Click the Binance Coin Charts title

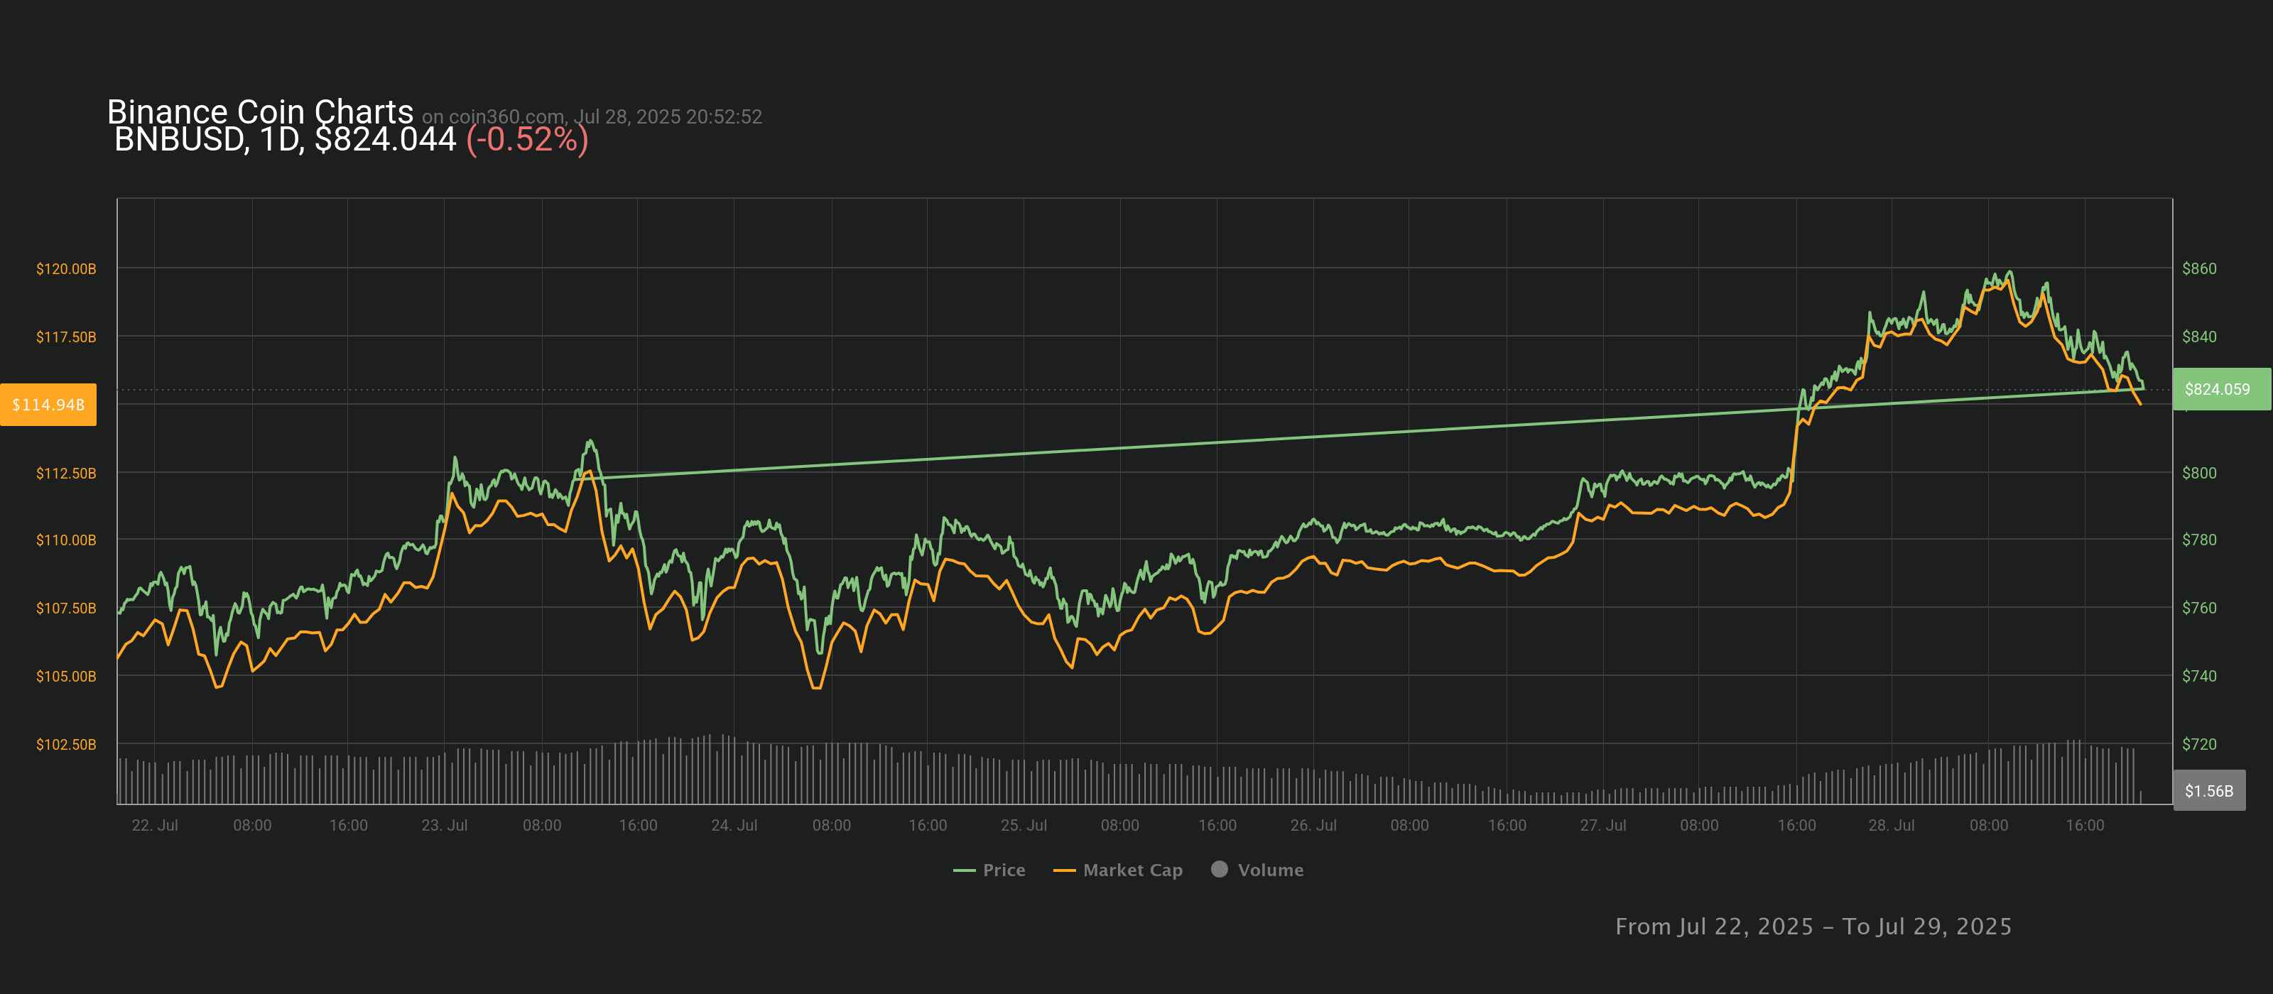(260, 111)
